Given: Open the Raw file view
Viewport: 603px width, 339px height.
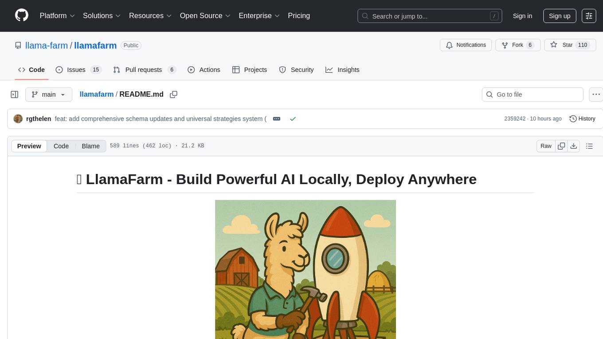Looking at the screenshot, I should point(546,146).
